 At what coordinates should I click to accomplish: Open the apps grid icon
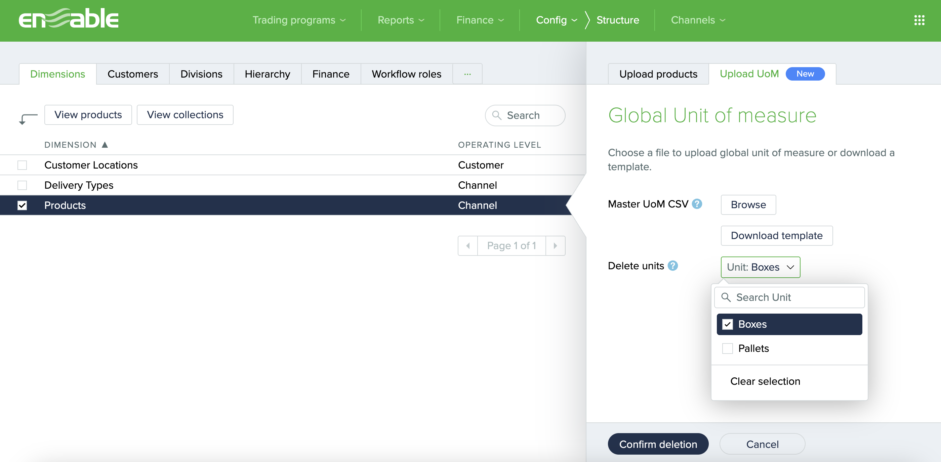919,20
